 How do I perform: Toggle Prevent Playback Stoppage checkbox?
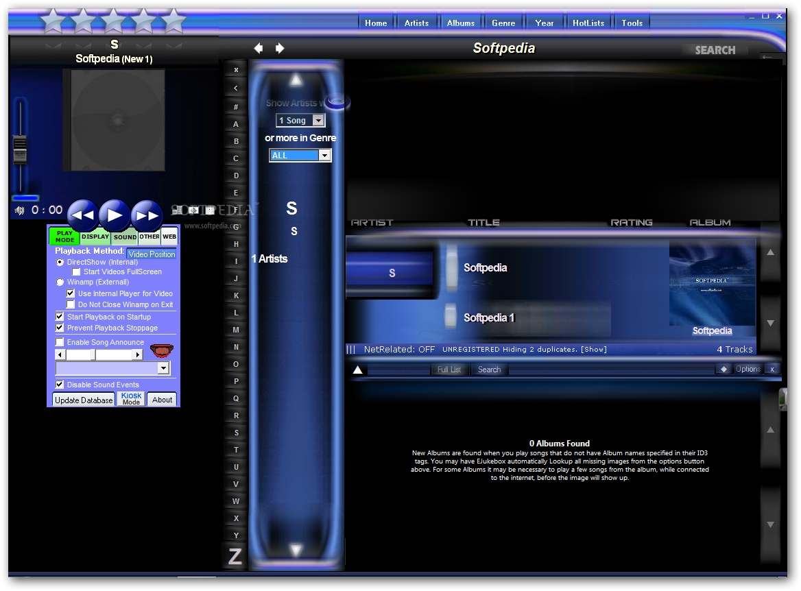[60, 328]
